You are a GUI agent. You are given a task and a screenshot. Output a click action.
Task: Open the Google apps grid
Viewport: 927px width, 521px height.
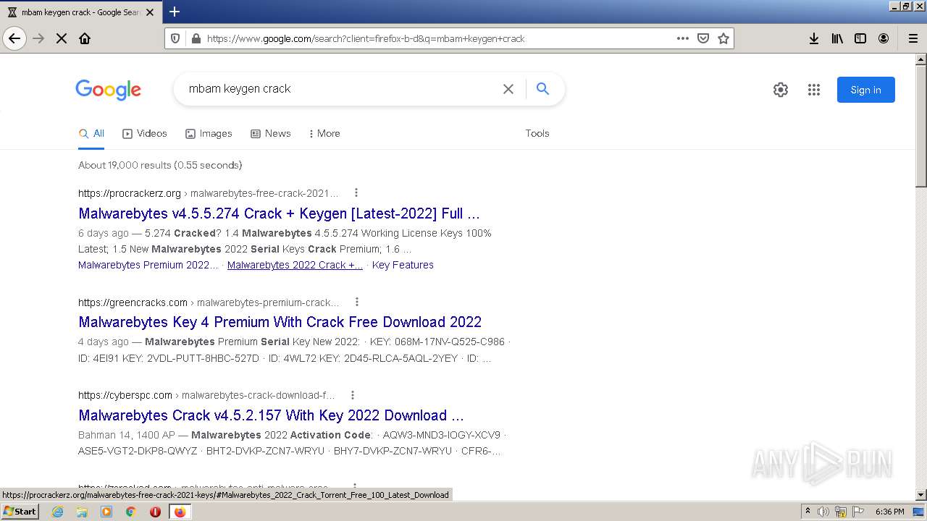pyautogui.click(x=814, y=90)
